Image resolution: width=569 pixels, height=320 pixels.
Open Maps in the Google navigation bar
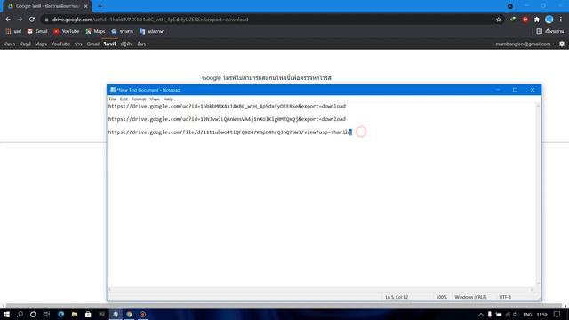click(x=41, y=44)
